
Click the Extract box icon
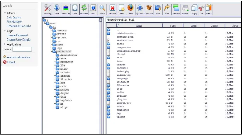pos(149,9)
